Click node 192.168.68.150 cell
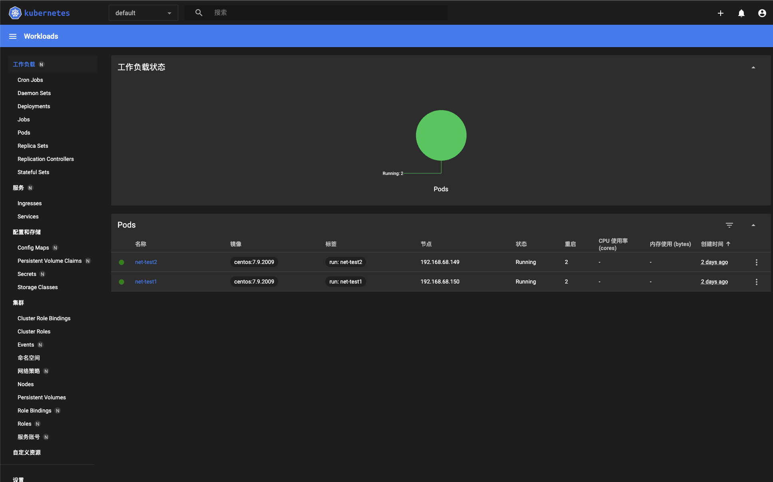The height and width of the screenshot is (482, 773). pyautogui.click(x=440, y=282)
